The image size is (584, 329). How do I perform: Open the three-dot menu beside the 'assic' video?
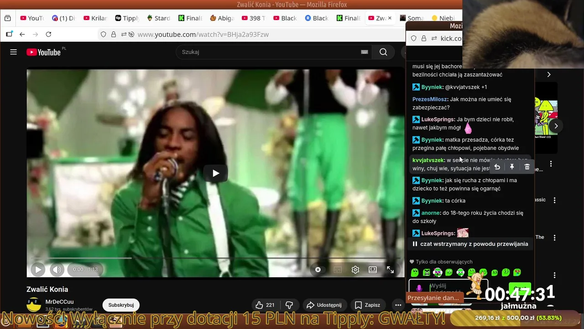(x=554, y=200)
